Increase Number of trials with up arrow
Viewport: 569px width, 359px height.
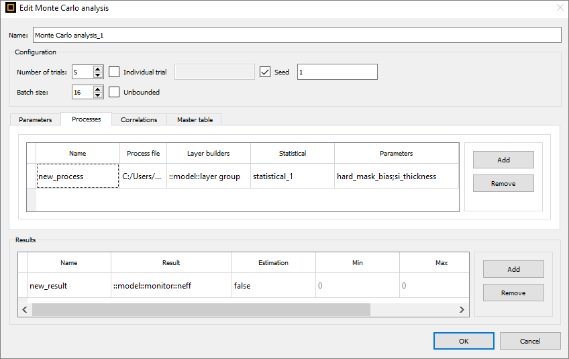coord(97,68)
